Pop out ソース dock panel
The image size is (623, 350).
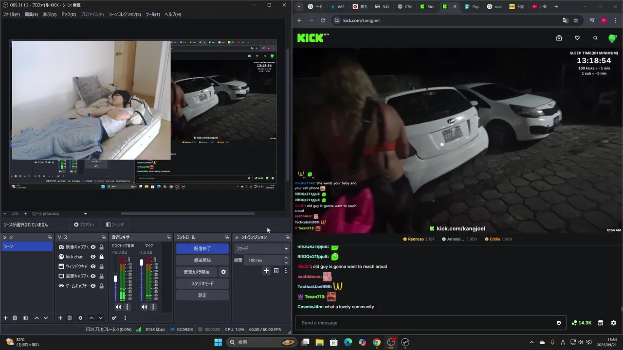tap(104, 237)
